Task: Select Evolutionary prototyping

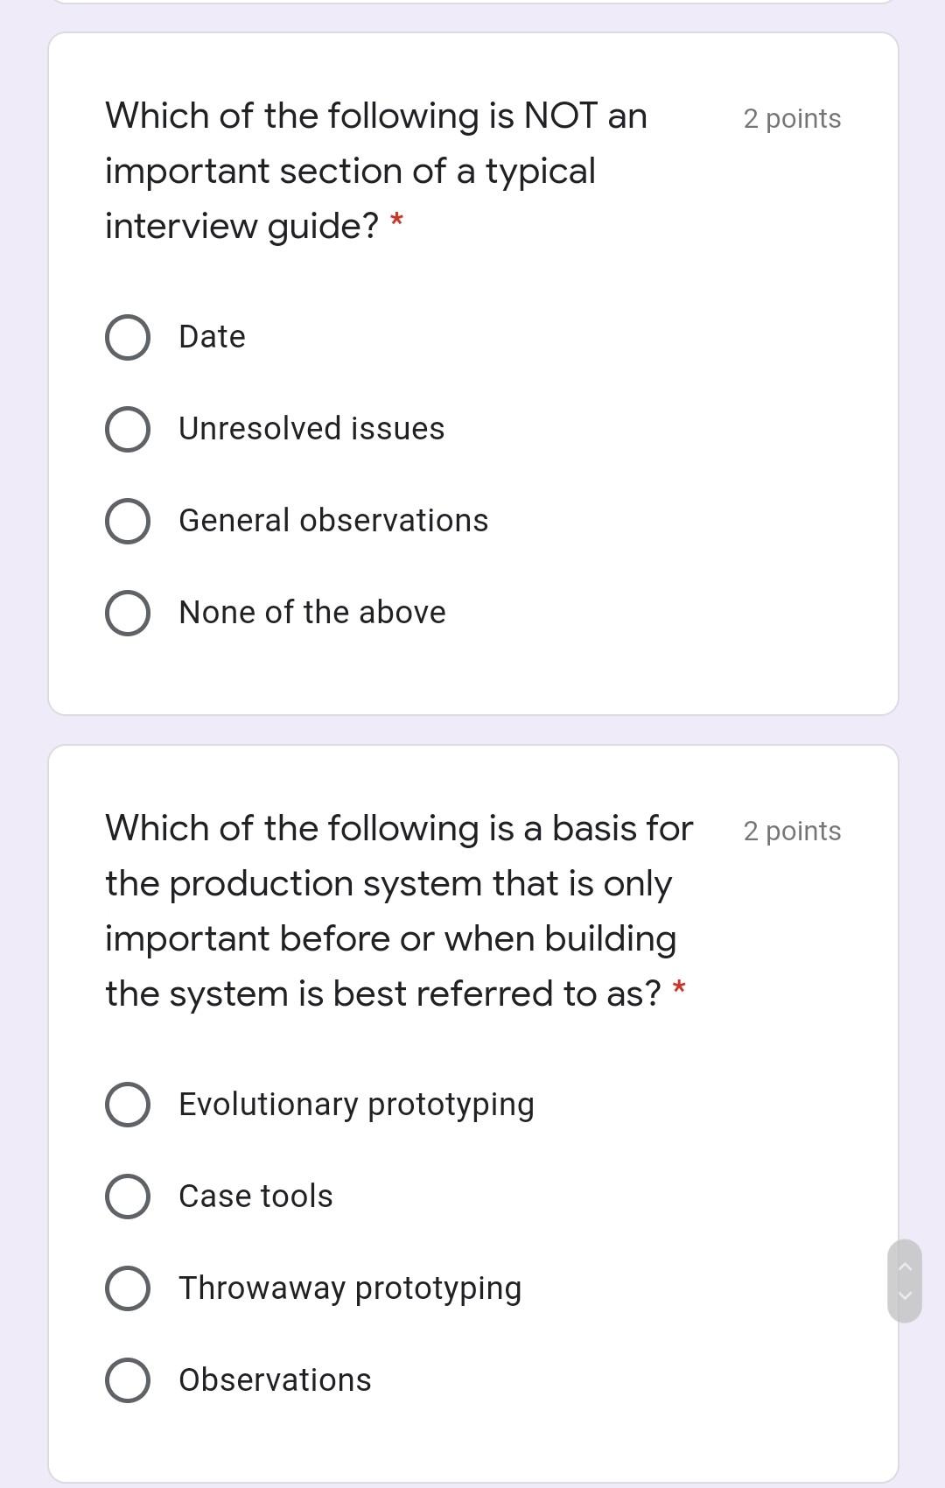Action: pos(128,1105)
